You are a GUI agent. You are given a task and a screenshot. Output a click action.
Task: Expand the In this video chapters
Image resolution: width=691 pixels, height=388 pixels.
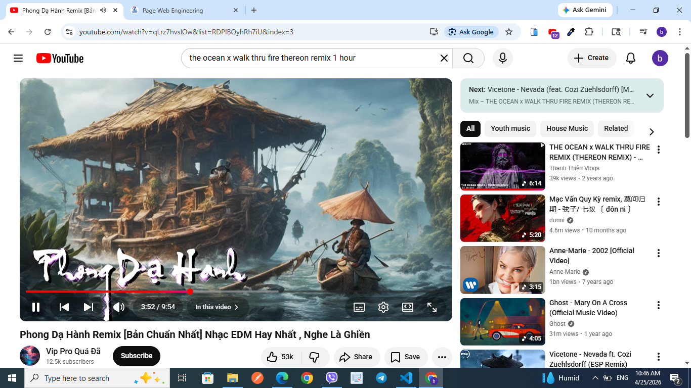[x=217, y=307]
